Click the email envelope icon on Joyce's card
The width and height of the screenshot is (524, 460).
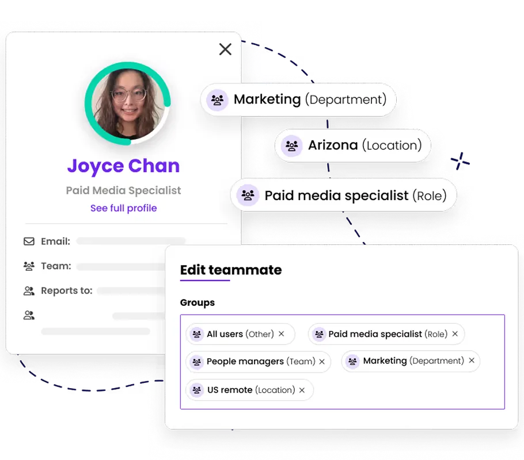tap(29, 241)
